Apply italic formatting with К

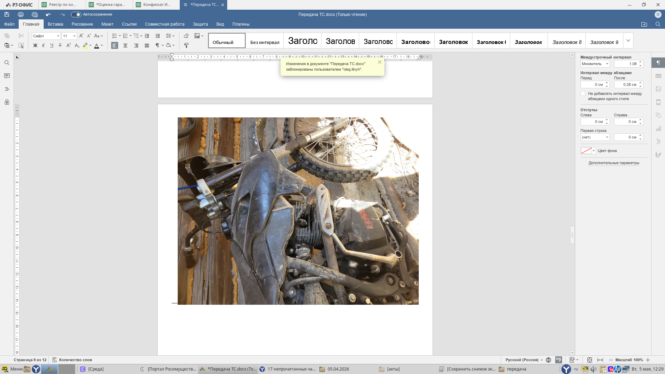click(x=43, y=45)
